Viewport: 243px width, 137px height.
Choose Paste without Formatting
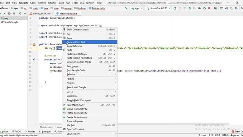click(90, 58)
